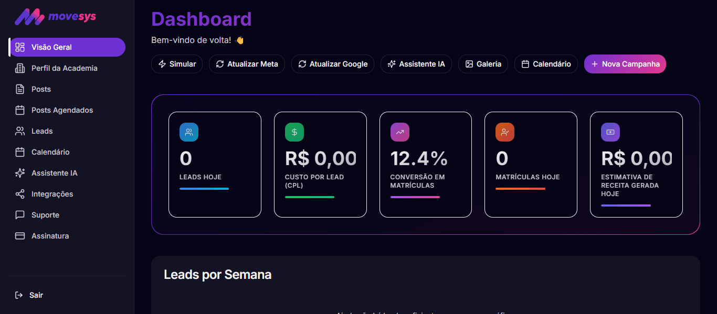Screen dimensions: 717x314
Task: Click the Sair logout arrow icon
Action: tap(19, 295)
